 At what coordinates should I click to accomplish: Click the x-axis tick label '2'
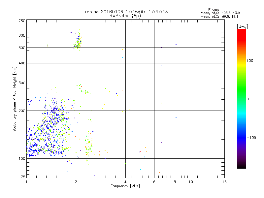[x=76, y=182]
